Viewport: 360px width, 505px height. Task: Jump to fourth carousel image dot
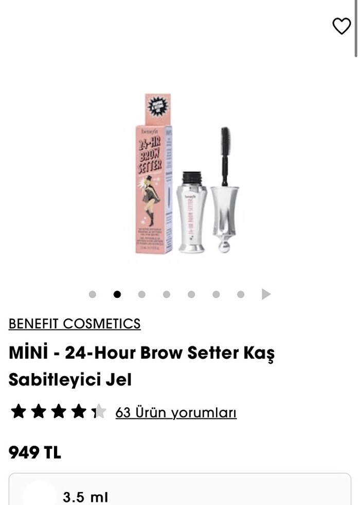pyautogui.click(x=167, y=294)
